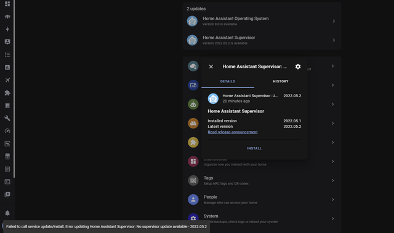Open the Tags settings entry
The height and width of the screenshot is (233, 394).
[x=262, y=181]
